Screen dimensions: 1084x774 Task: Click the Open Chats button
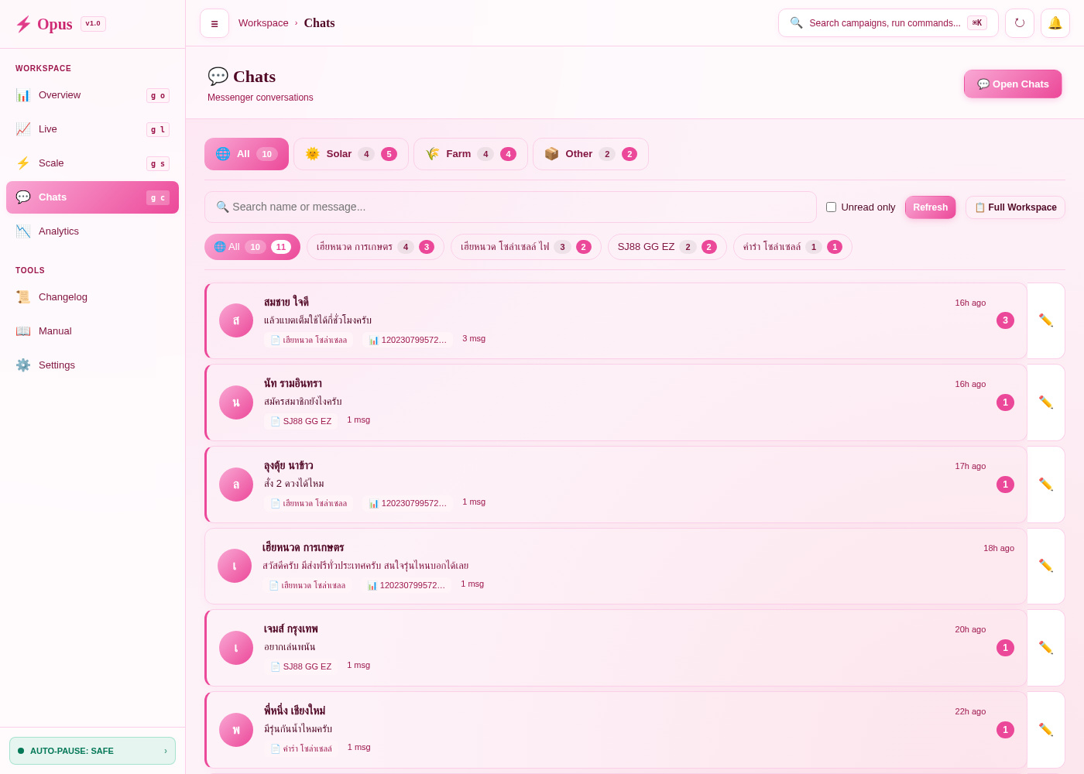[x=1013, y=84]
